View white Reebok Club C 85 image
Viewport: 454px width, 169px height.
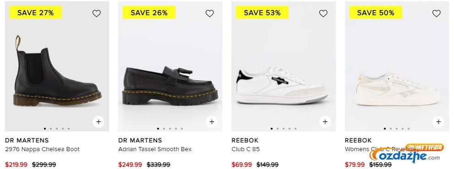[282, 86]
